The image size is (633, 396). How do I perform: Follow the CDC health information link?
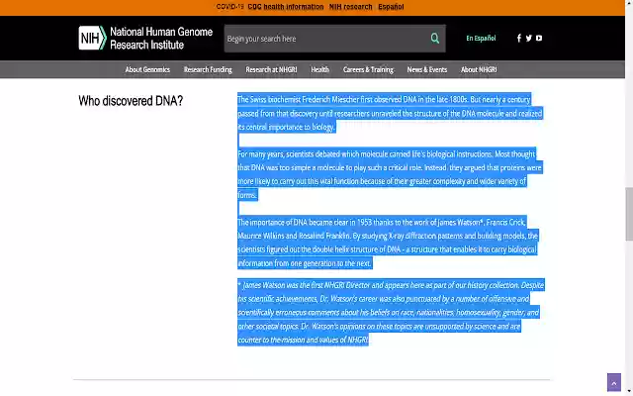[286, 7]
